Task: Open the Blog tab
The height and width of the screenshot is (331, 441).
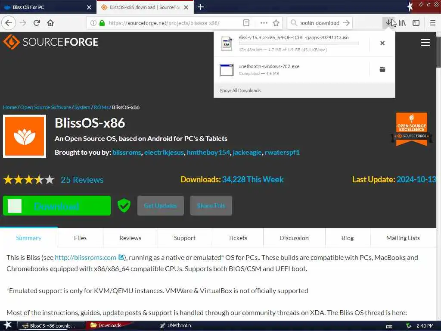Action: [348, 238]
